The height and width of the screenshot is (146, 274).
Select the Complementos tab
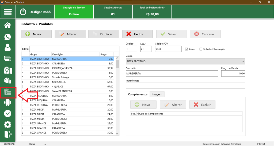tap(138, 94)
